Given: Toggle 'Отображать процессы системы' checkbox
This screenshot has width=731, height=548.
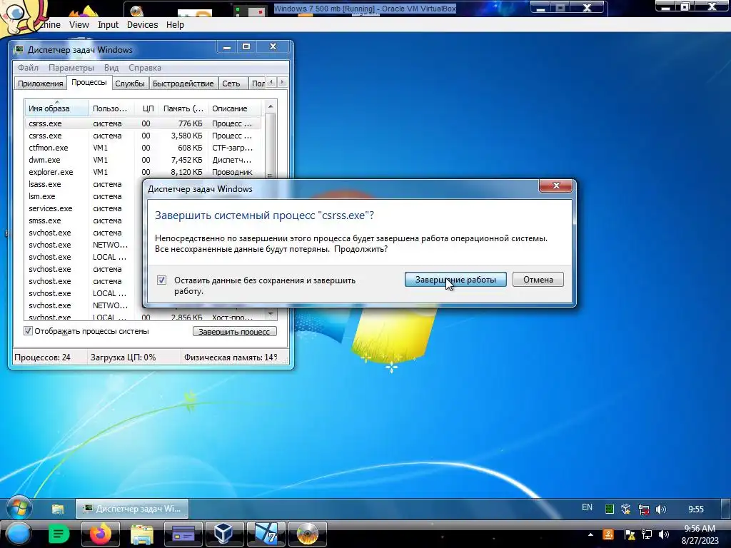Looking at the screenshot, I should (x=28, y=331).
